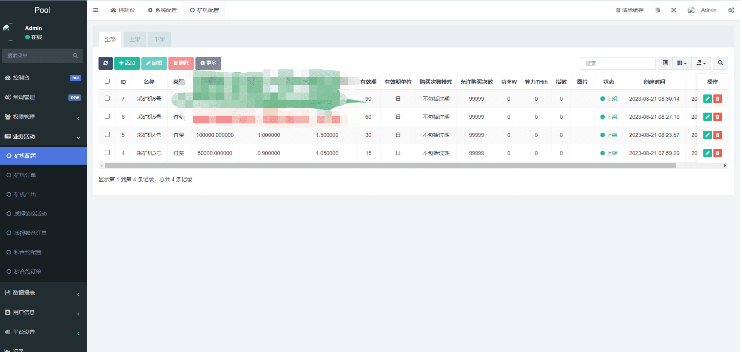Image resolution: width=742 pixels, height=352 pixels.
Task: Click red delete icon for 采矿机3号 row
Action: (717, 153)
